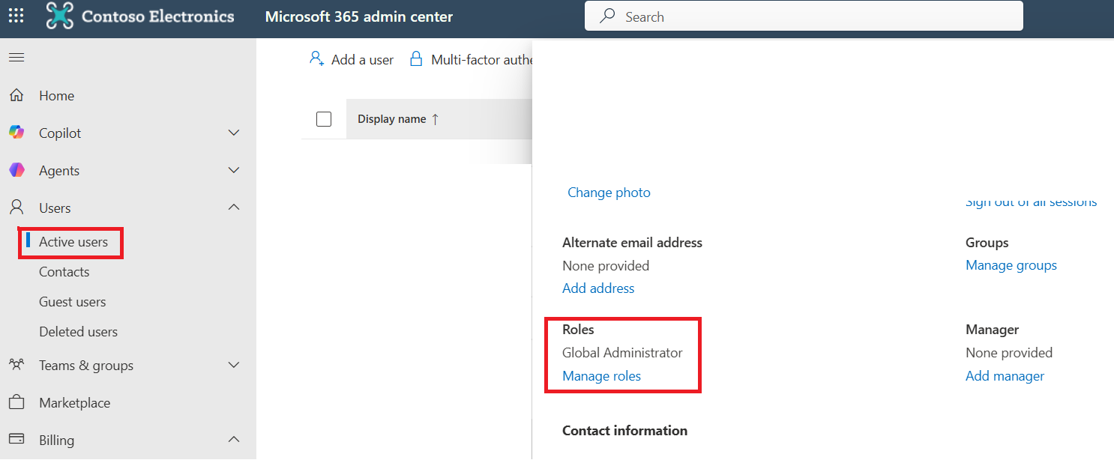Open Deleted users page
Screen dimensions: 1114x460
tap(79, 332)
